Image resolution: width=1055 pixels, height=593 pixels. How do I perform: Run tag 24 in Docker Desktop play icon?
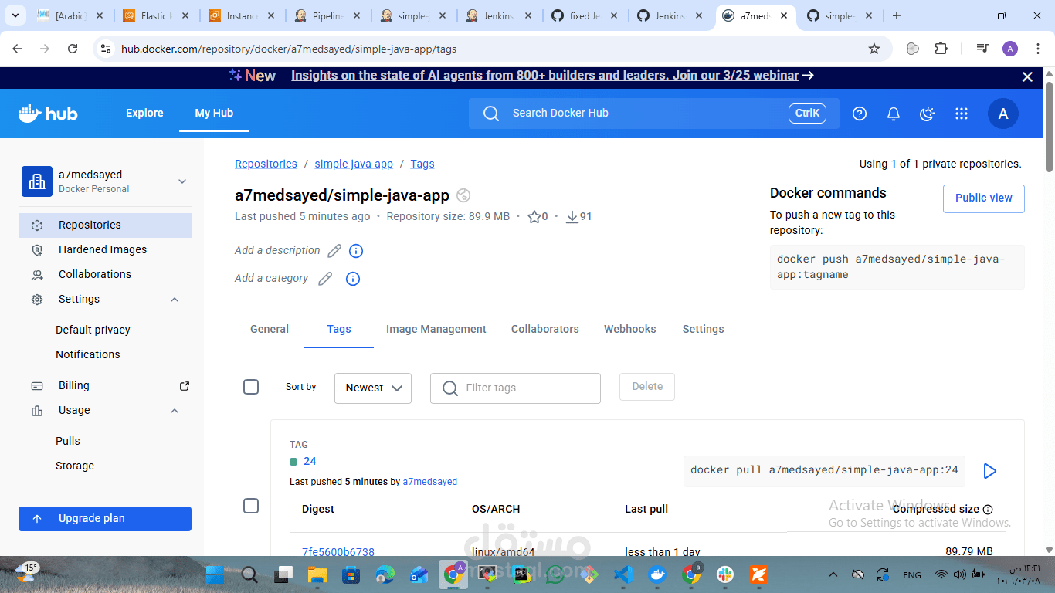(x=989, y=471)
